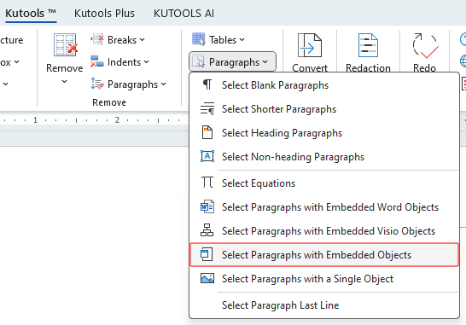Viewport: 466px width, 325px height.
Task: Click the Embedded Visio Objects icon
Action: point(207,230)
